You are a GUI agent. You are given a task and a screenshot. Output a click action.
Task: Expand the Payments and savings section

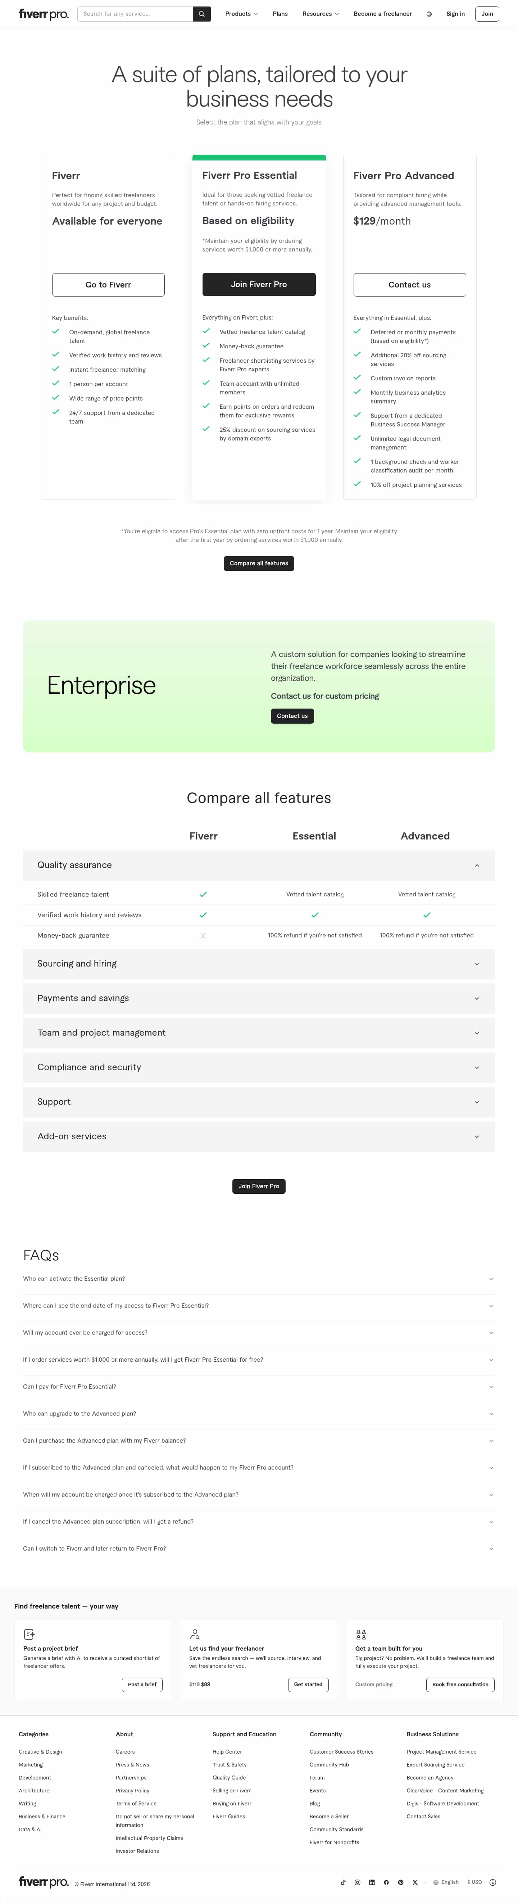(259, 998)
